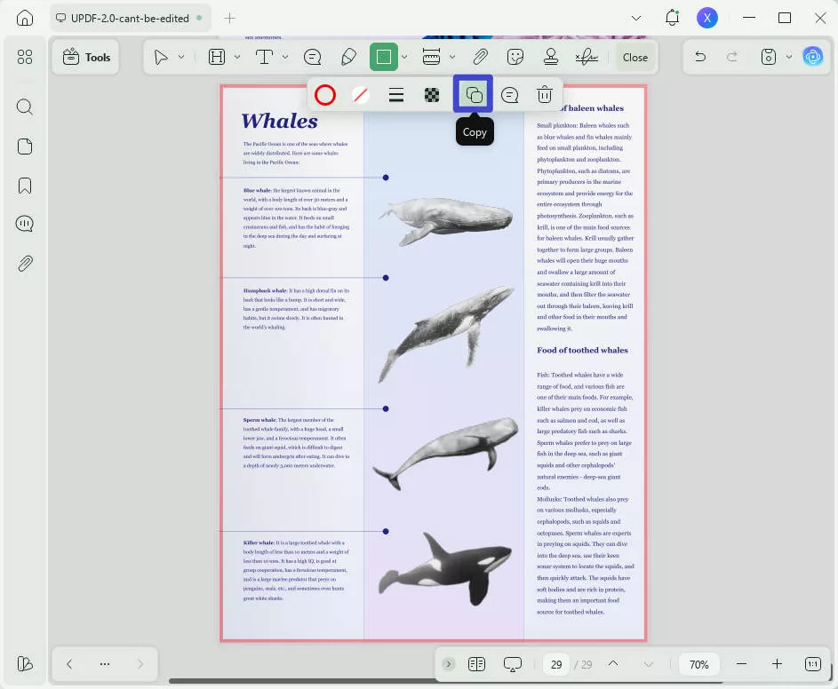Click the Close button to exit annotation mode
This screenshot has width=838, height=689.
(634, 57)
